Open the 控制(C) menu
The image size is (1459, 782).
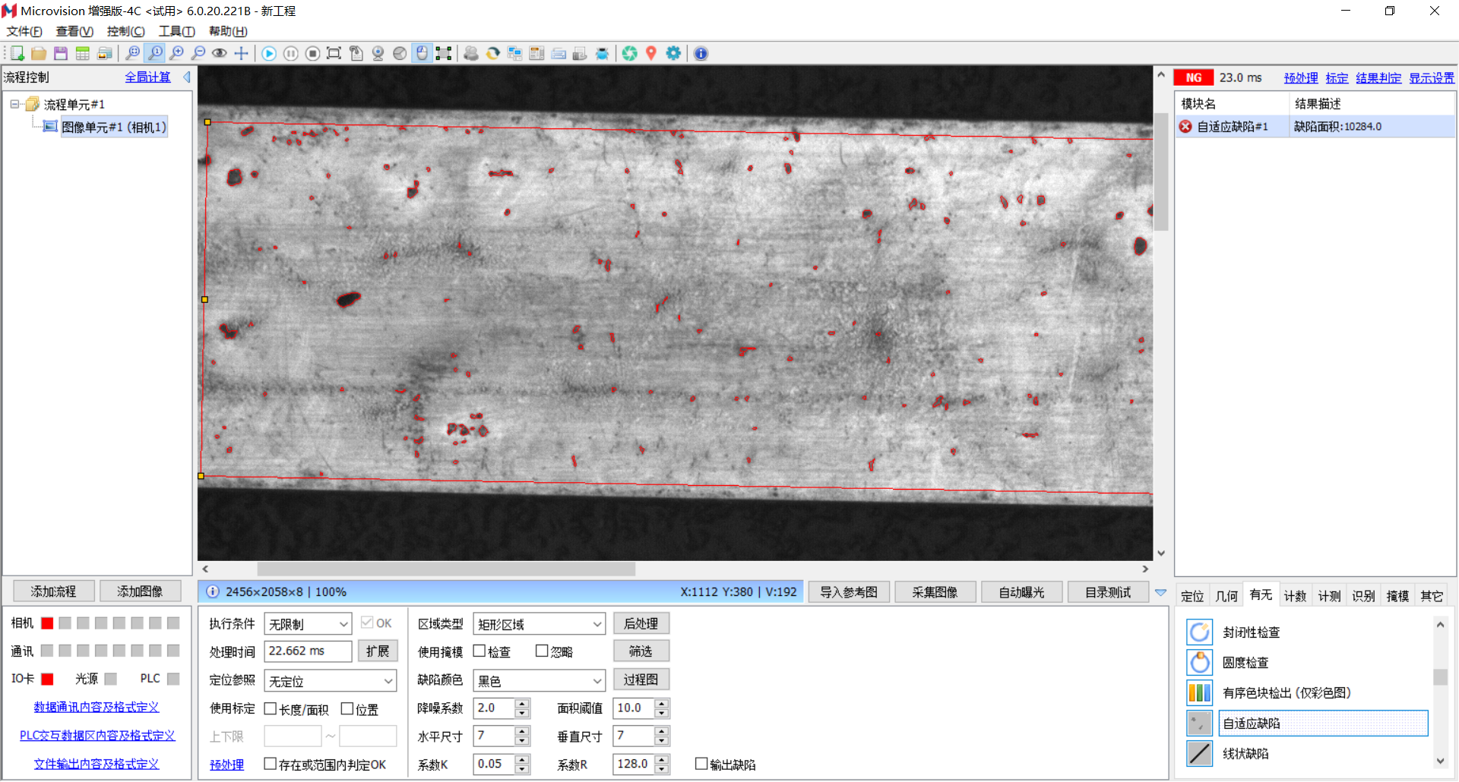125,31
